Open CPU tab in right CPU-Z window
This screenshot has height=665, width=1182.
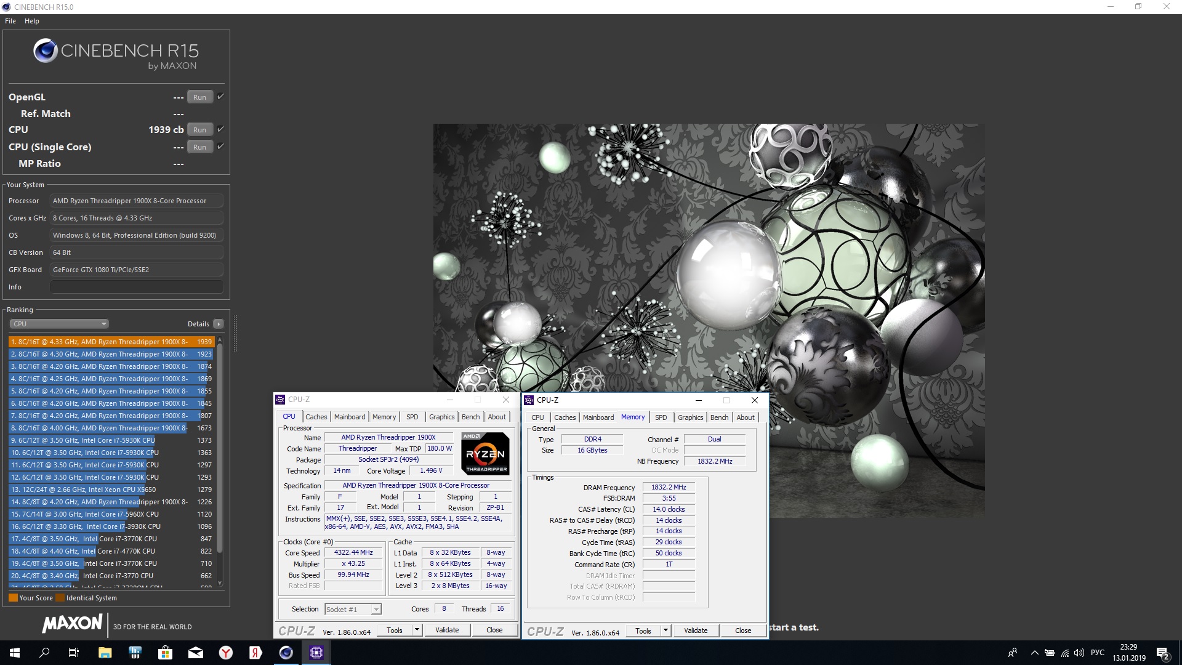click(537, 417)
